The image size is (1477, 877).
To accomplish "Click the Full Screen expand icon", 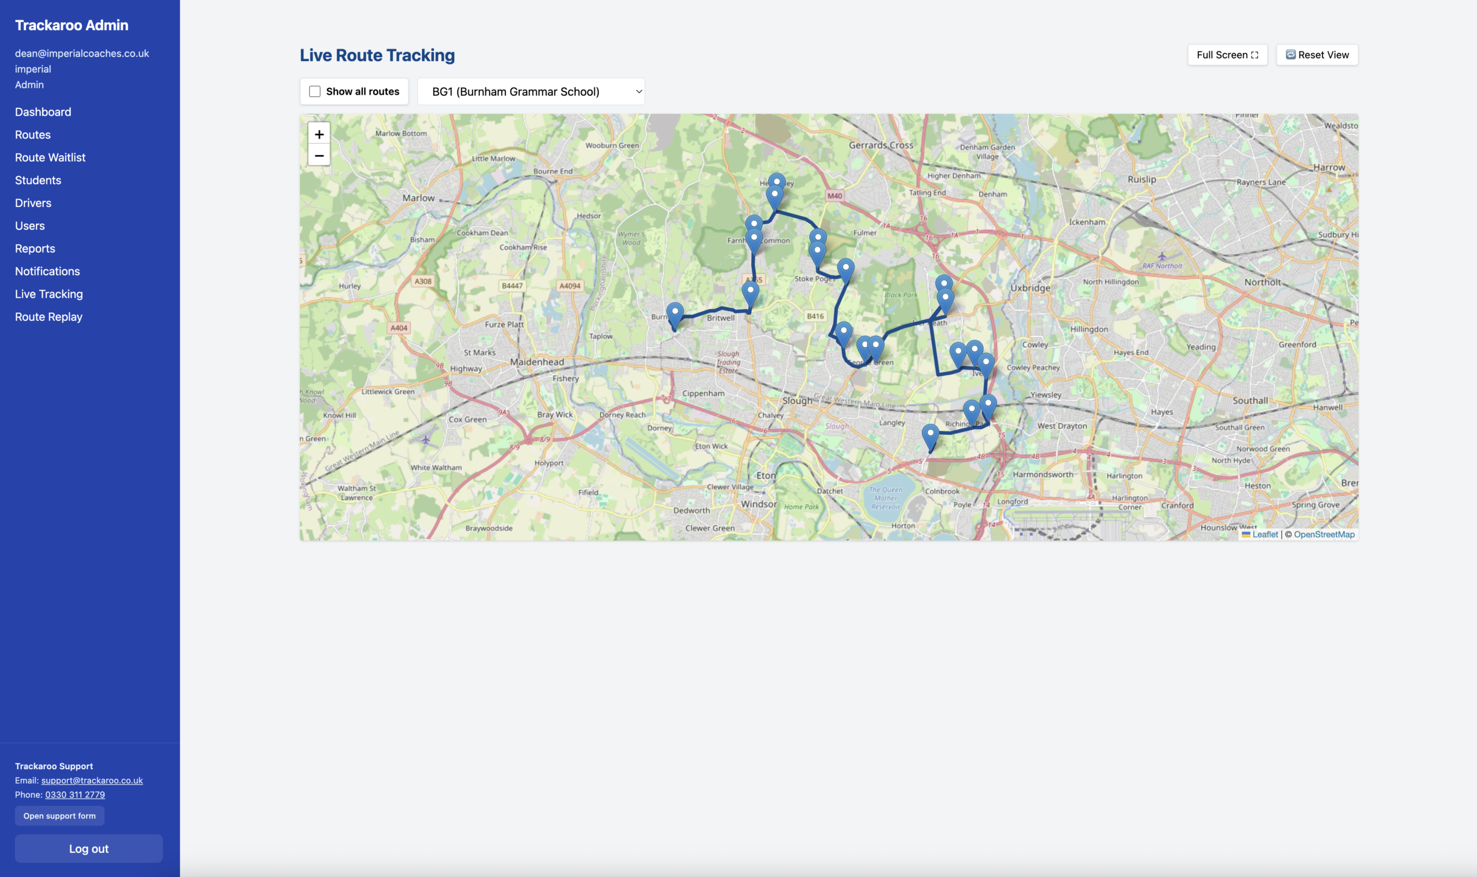I will (1254, 55).
